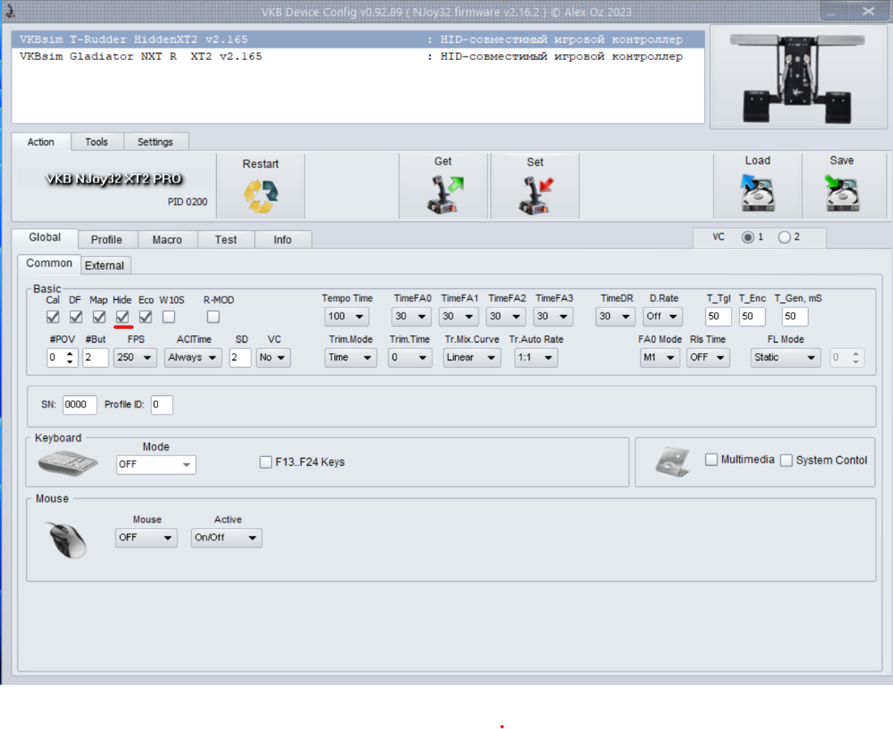Select VC radio button 2
Screen dimensions: 893x729
click(x=784, y=237)
